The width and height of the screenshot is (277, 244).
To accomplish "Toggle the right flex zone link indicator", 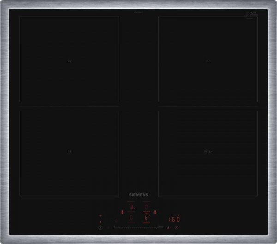I will pyautogui.click(x=156, y=213).
